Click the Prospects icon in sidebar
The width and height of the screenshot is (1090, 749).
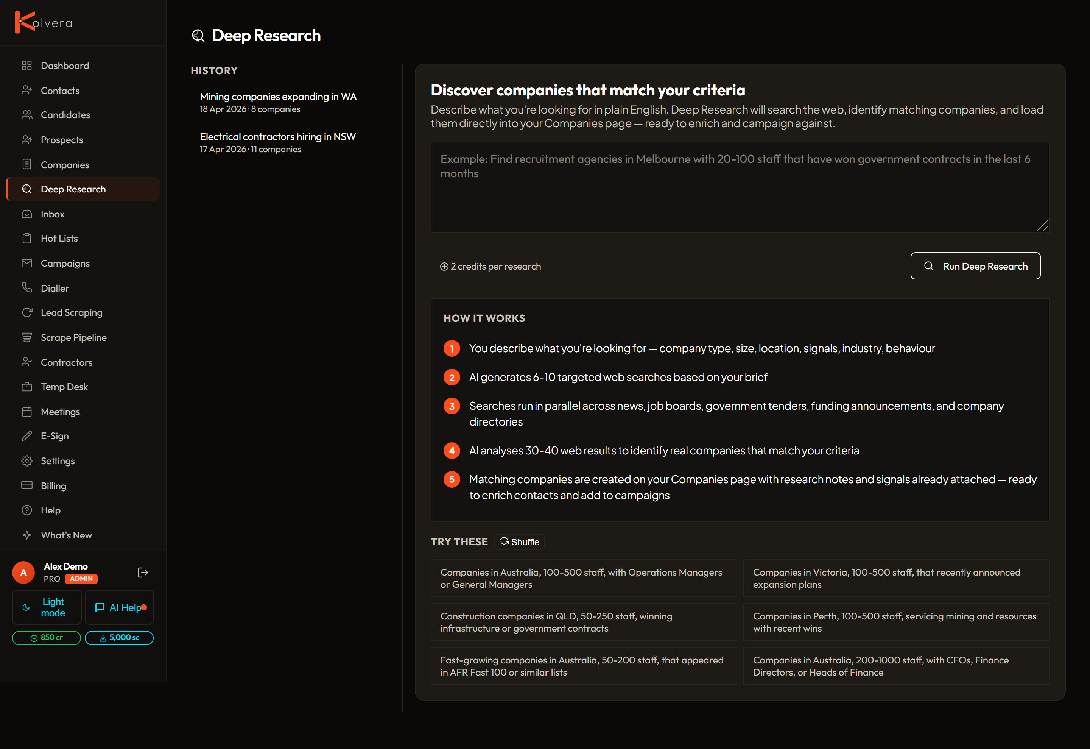pos(27,140)
